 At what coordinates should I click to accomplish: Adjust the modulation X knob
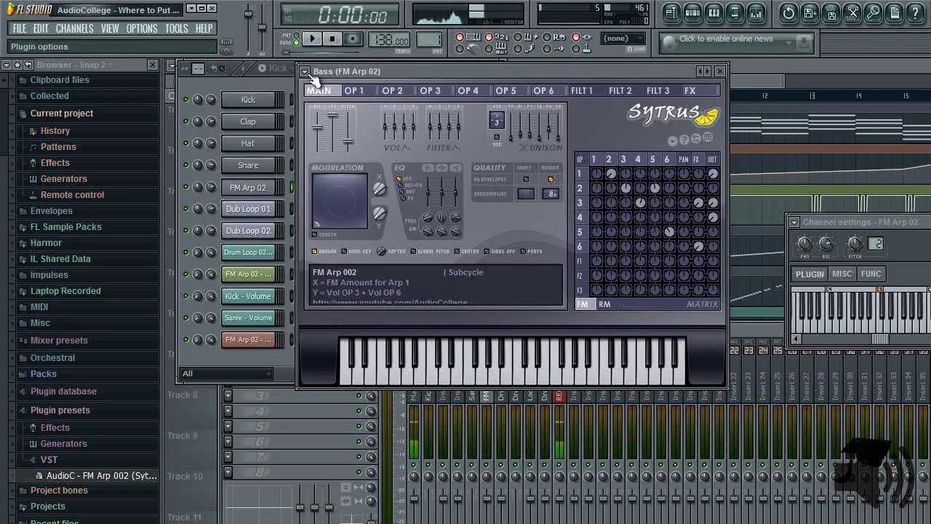[379, 189]
